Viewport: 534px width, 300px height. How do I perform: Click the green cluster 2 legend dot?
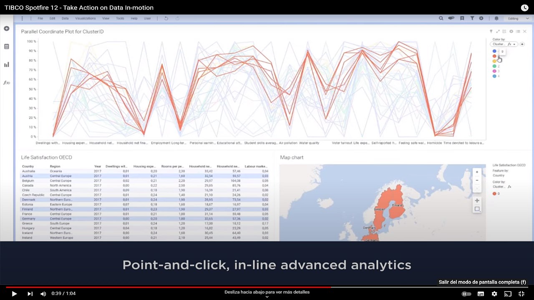494,66
